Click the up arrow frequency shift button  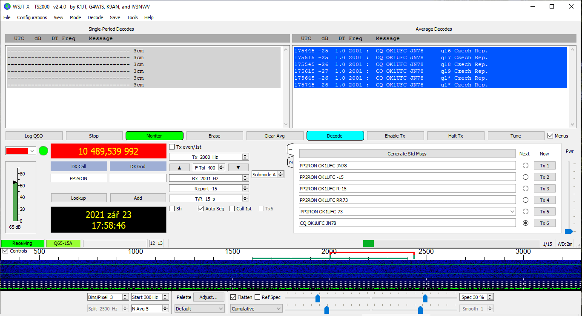pyautogui.click(x=179, y=168)
